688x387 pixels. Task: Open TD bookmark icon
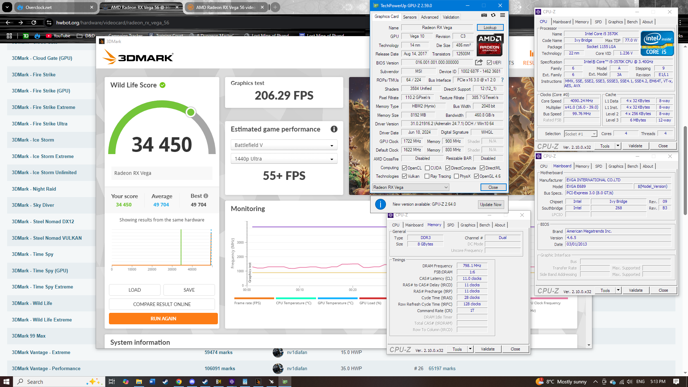point(26,36)
